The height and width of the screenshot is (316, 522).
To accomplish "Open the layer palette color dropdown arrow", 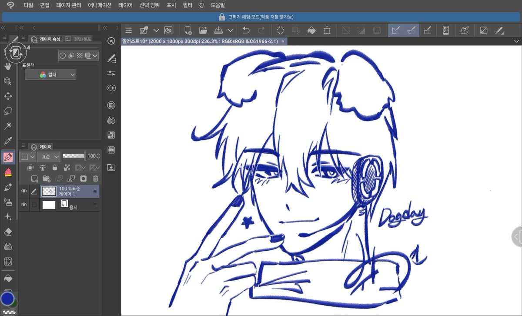I will [x=33, y=156].
